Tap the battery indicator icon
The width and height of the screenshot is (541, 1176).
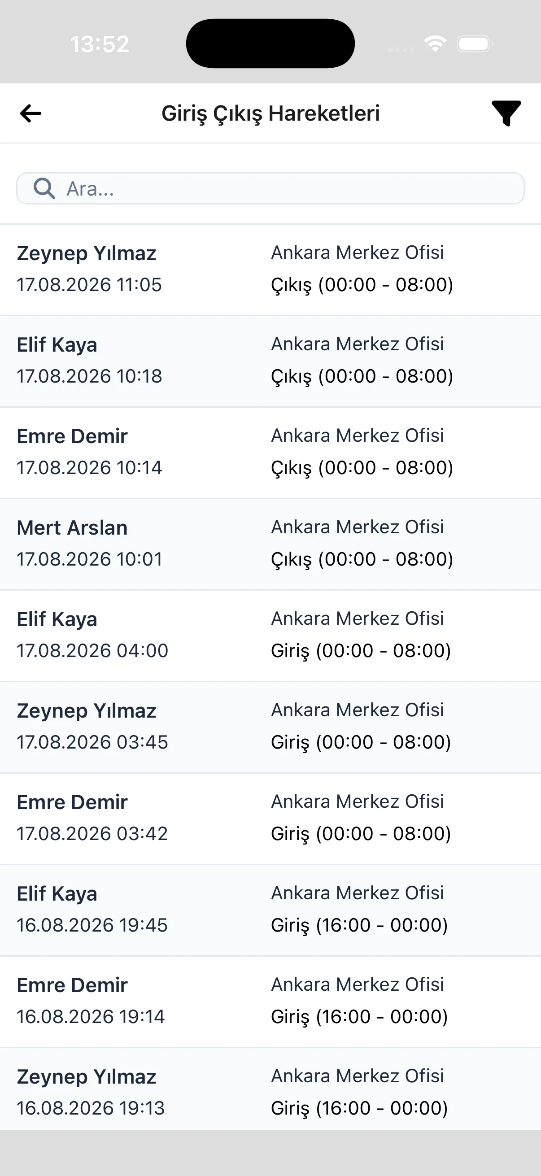[475, 44]
